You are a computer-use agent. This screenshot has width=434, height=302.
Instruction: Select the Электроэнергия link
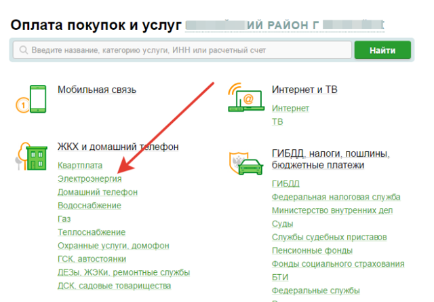coord(90,178)
